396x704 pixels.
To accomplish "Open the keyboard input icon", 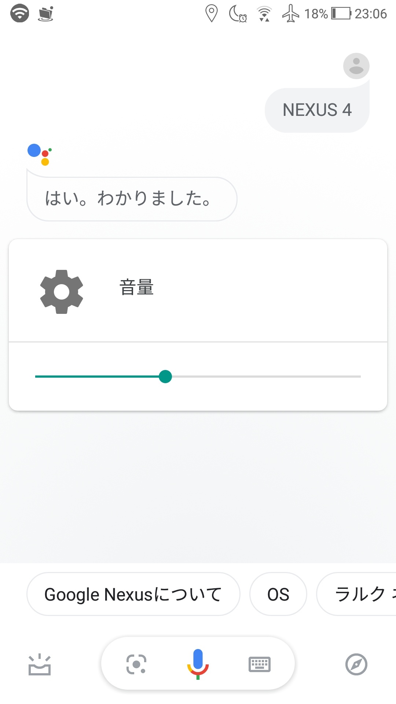I will point(260,664).
